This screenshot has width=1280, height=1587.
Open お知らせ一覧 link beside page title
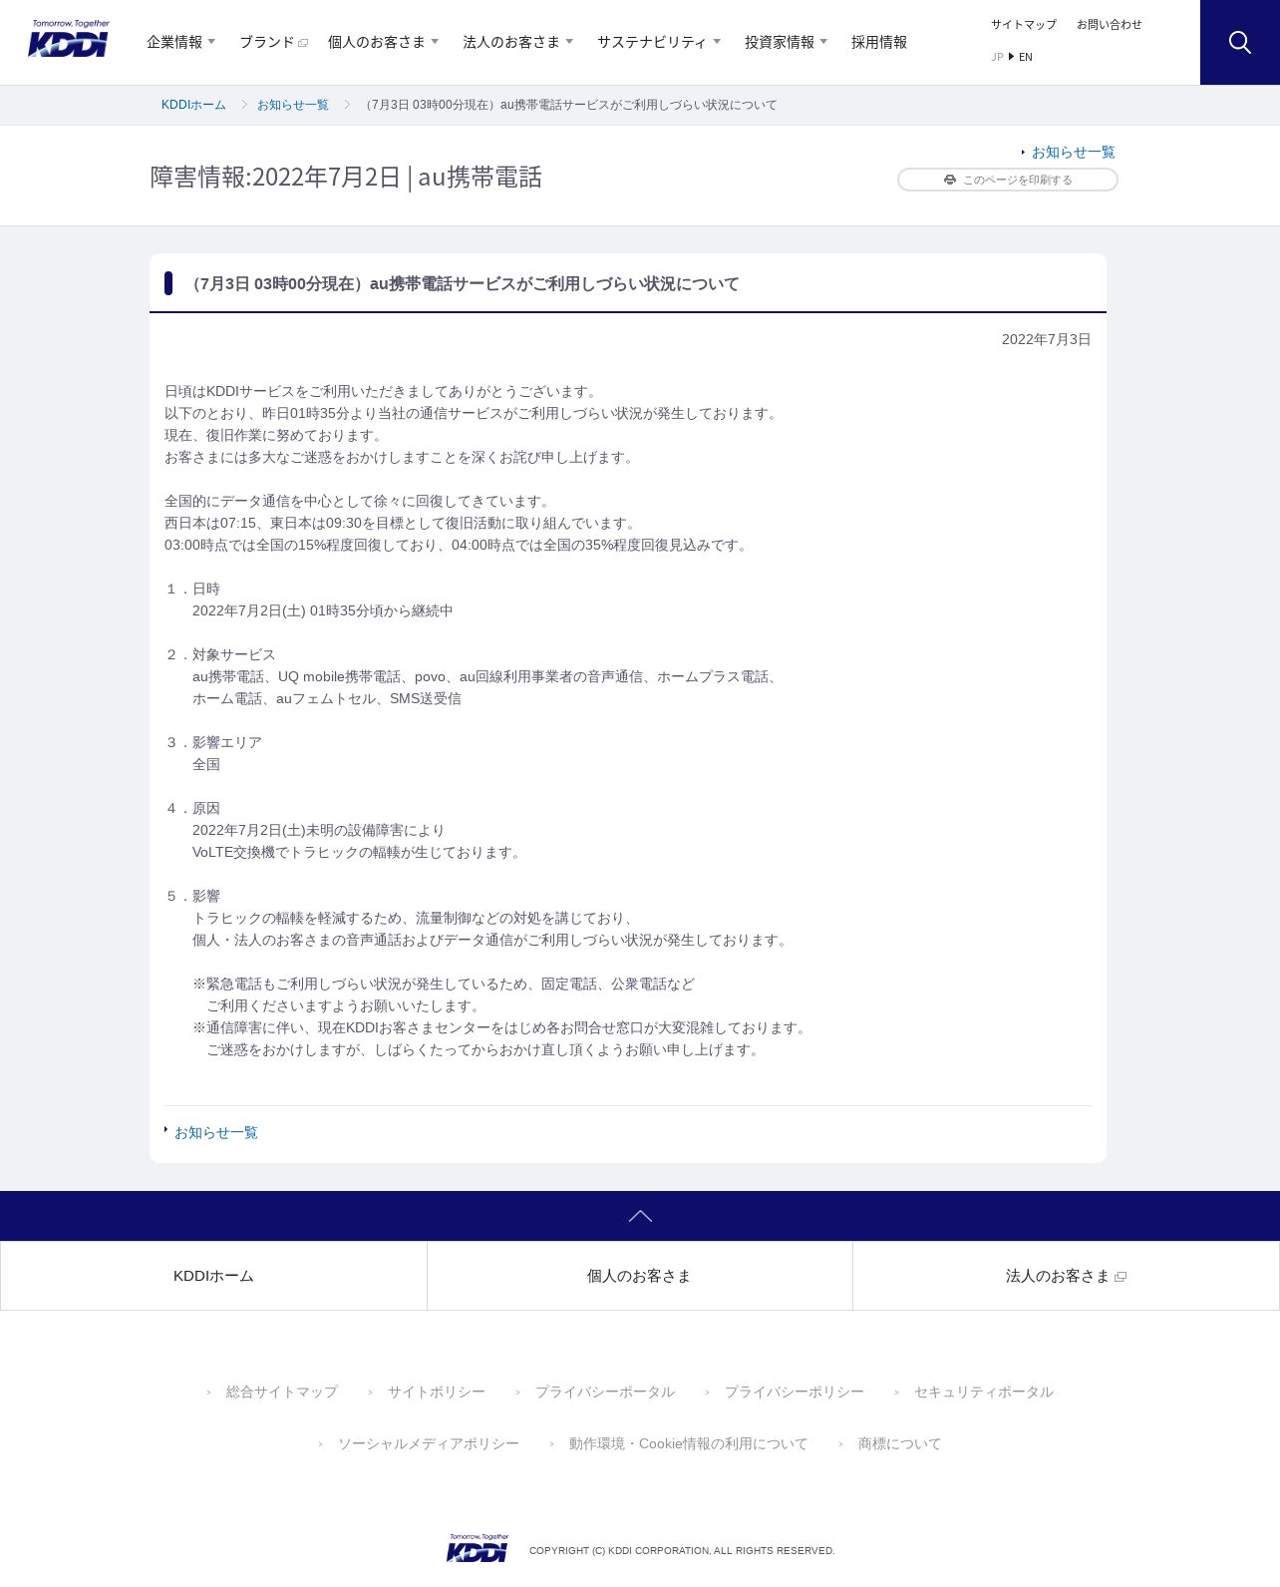click(1074, 152)
